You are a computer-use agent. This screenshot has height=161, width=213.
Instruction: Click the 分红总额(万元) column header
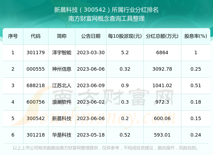pyautogui.click(x=162, y=36)
